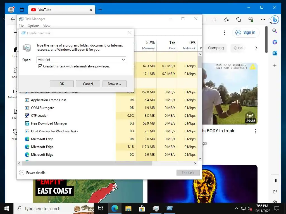
Task: Select the Microsoft Edge process using 117.3 MB
Action: 107,147
